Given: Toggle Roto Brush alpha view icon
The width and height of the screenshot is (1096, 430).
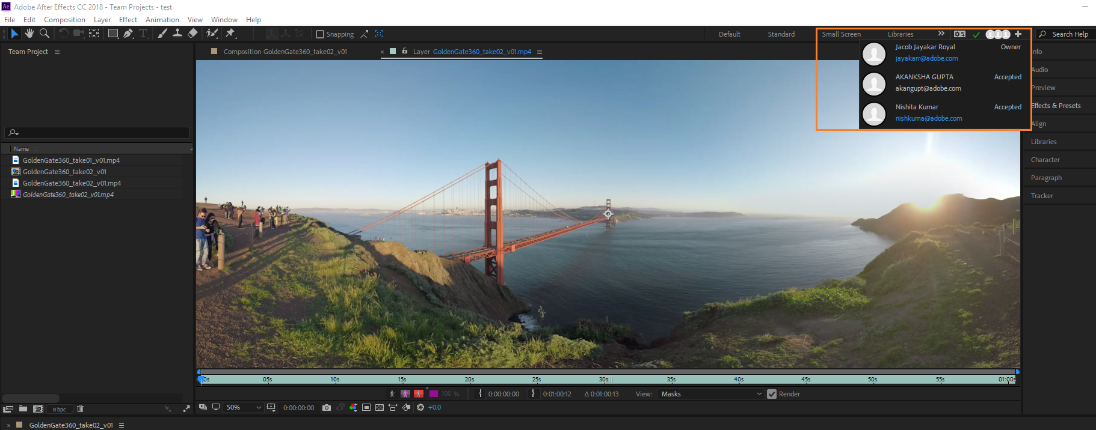Looking at the screenshot, I should pos(392,394).
